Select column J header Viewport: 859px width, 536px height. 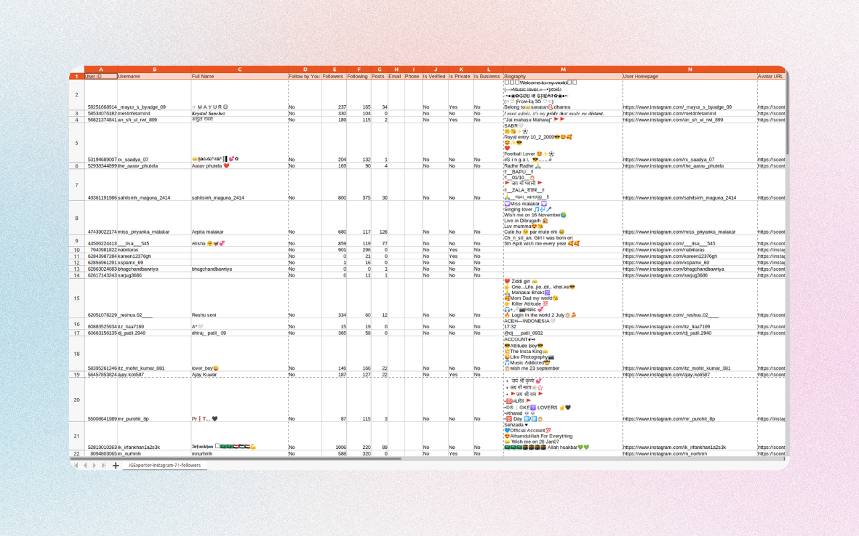(x=435, y=69)
